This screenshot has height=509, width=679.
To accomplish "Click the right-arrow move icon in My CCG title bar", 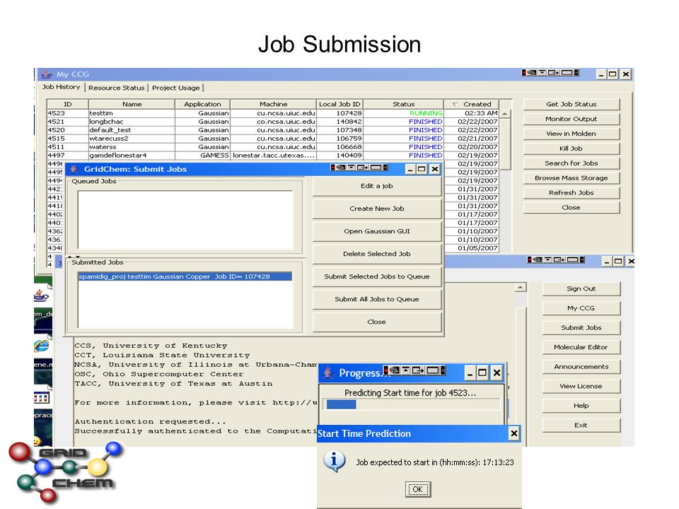I will [x=553, y=73].
